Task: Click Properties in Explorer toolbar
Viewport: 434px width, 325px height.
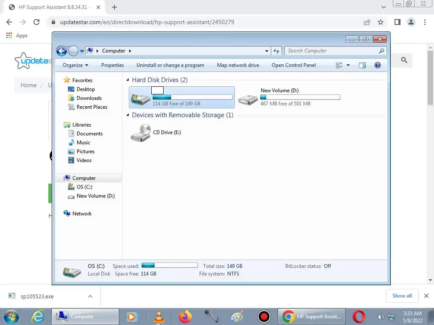Action: pos(112,65)
